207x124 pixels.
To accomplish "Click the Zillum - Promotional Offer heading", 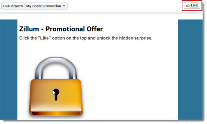I will (x=61, y=29).
